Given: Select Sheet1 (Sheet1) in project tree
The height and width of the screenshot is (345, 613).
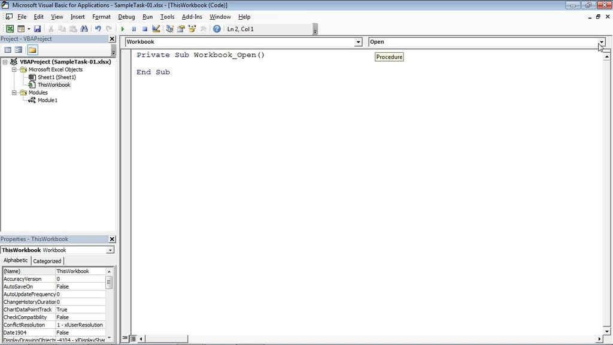Looking at the screenshot, I should point(57,77).
